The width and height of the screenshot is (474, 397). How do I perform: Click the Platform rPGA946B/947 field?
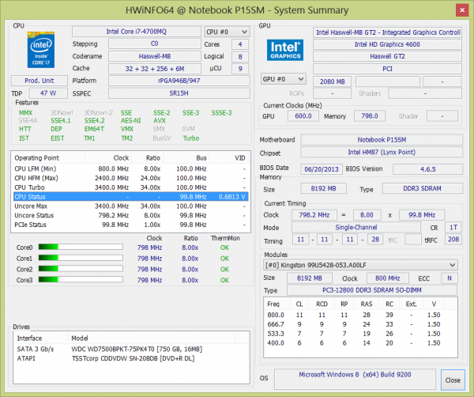(x=179, y=81)
